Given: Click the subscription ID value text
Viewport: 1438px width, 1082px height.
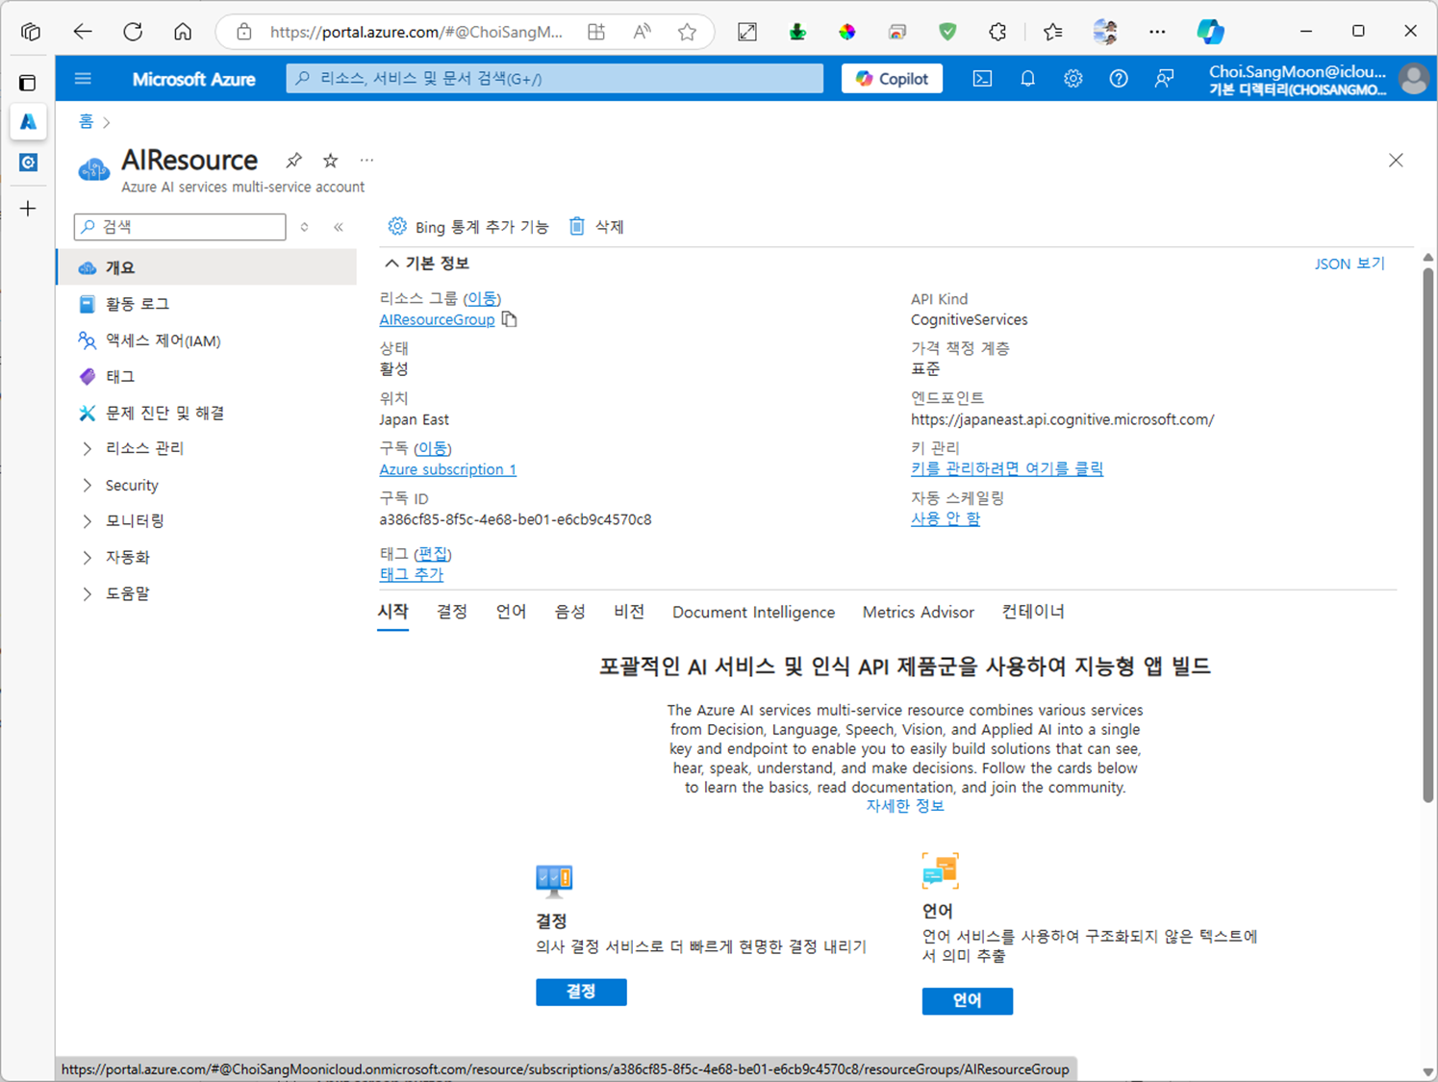Looking at the screenshot, I should click(x=516, y=519).
